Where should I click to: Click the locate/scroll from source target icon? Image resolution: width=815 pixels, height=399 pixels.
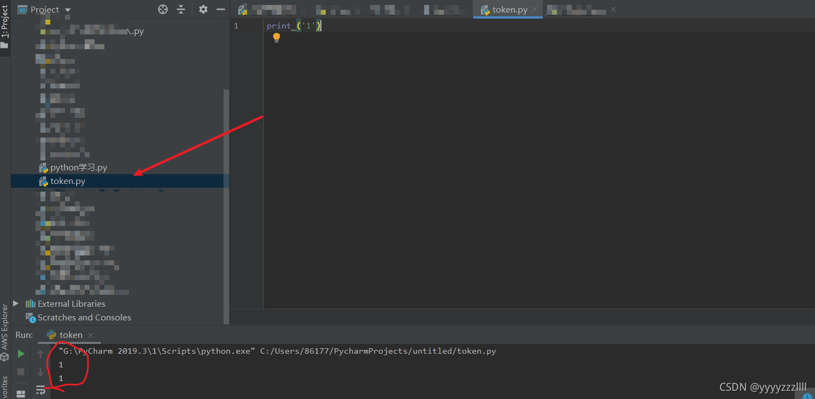pos(163,9)
